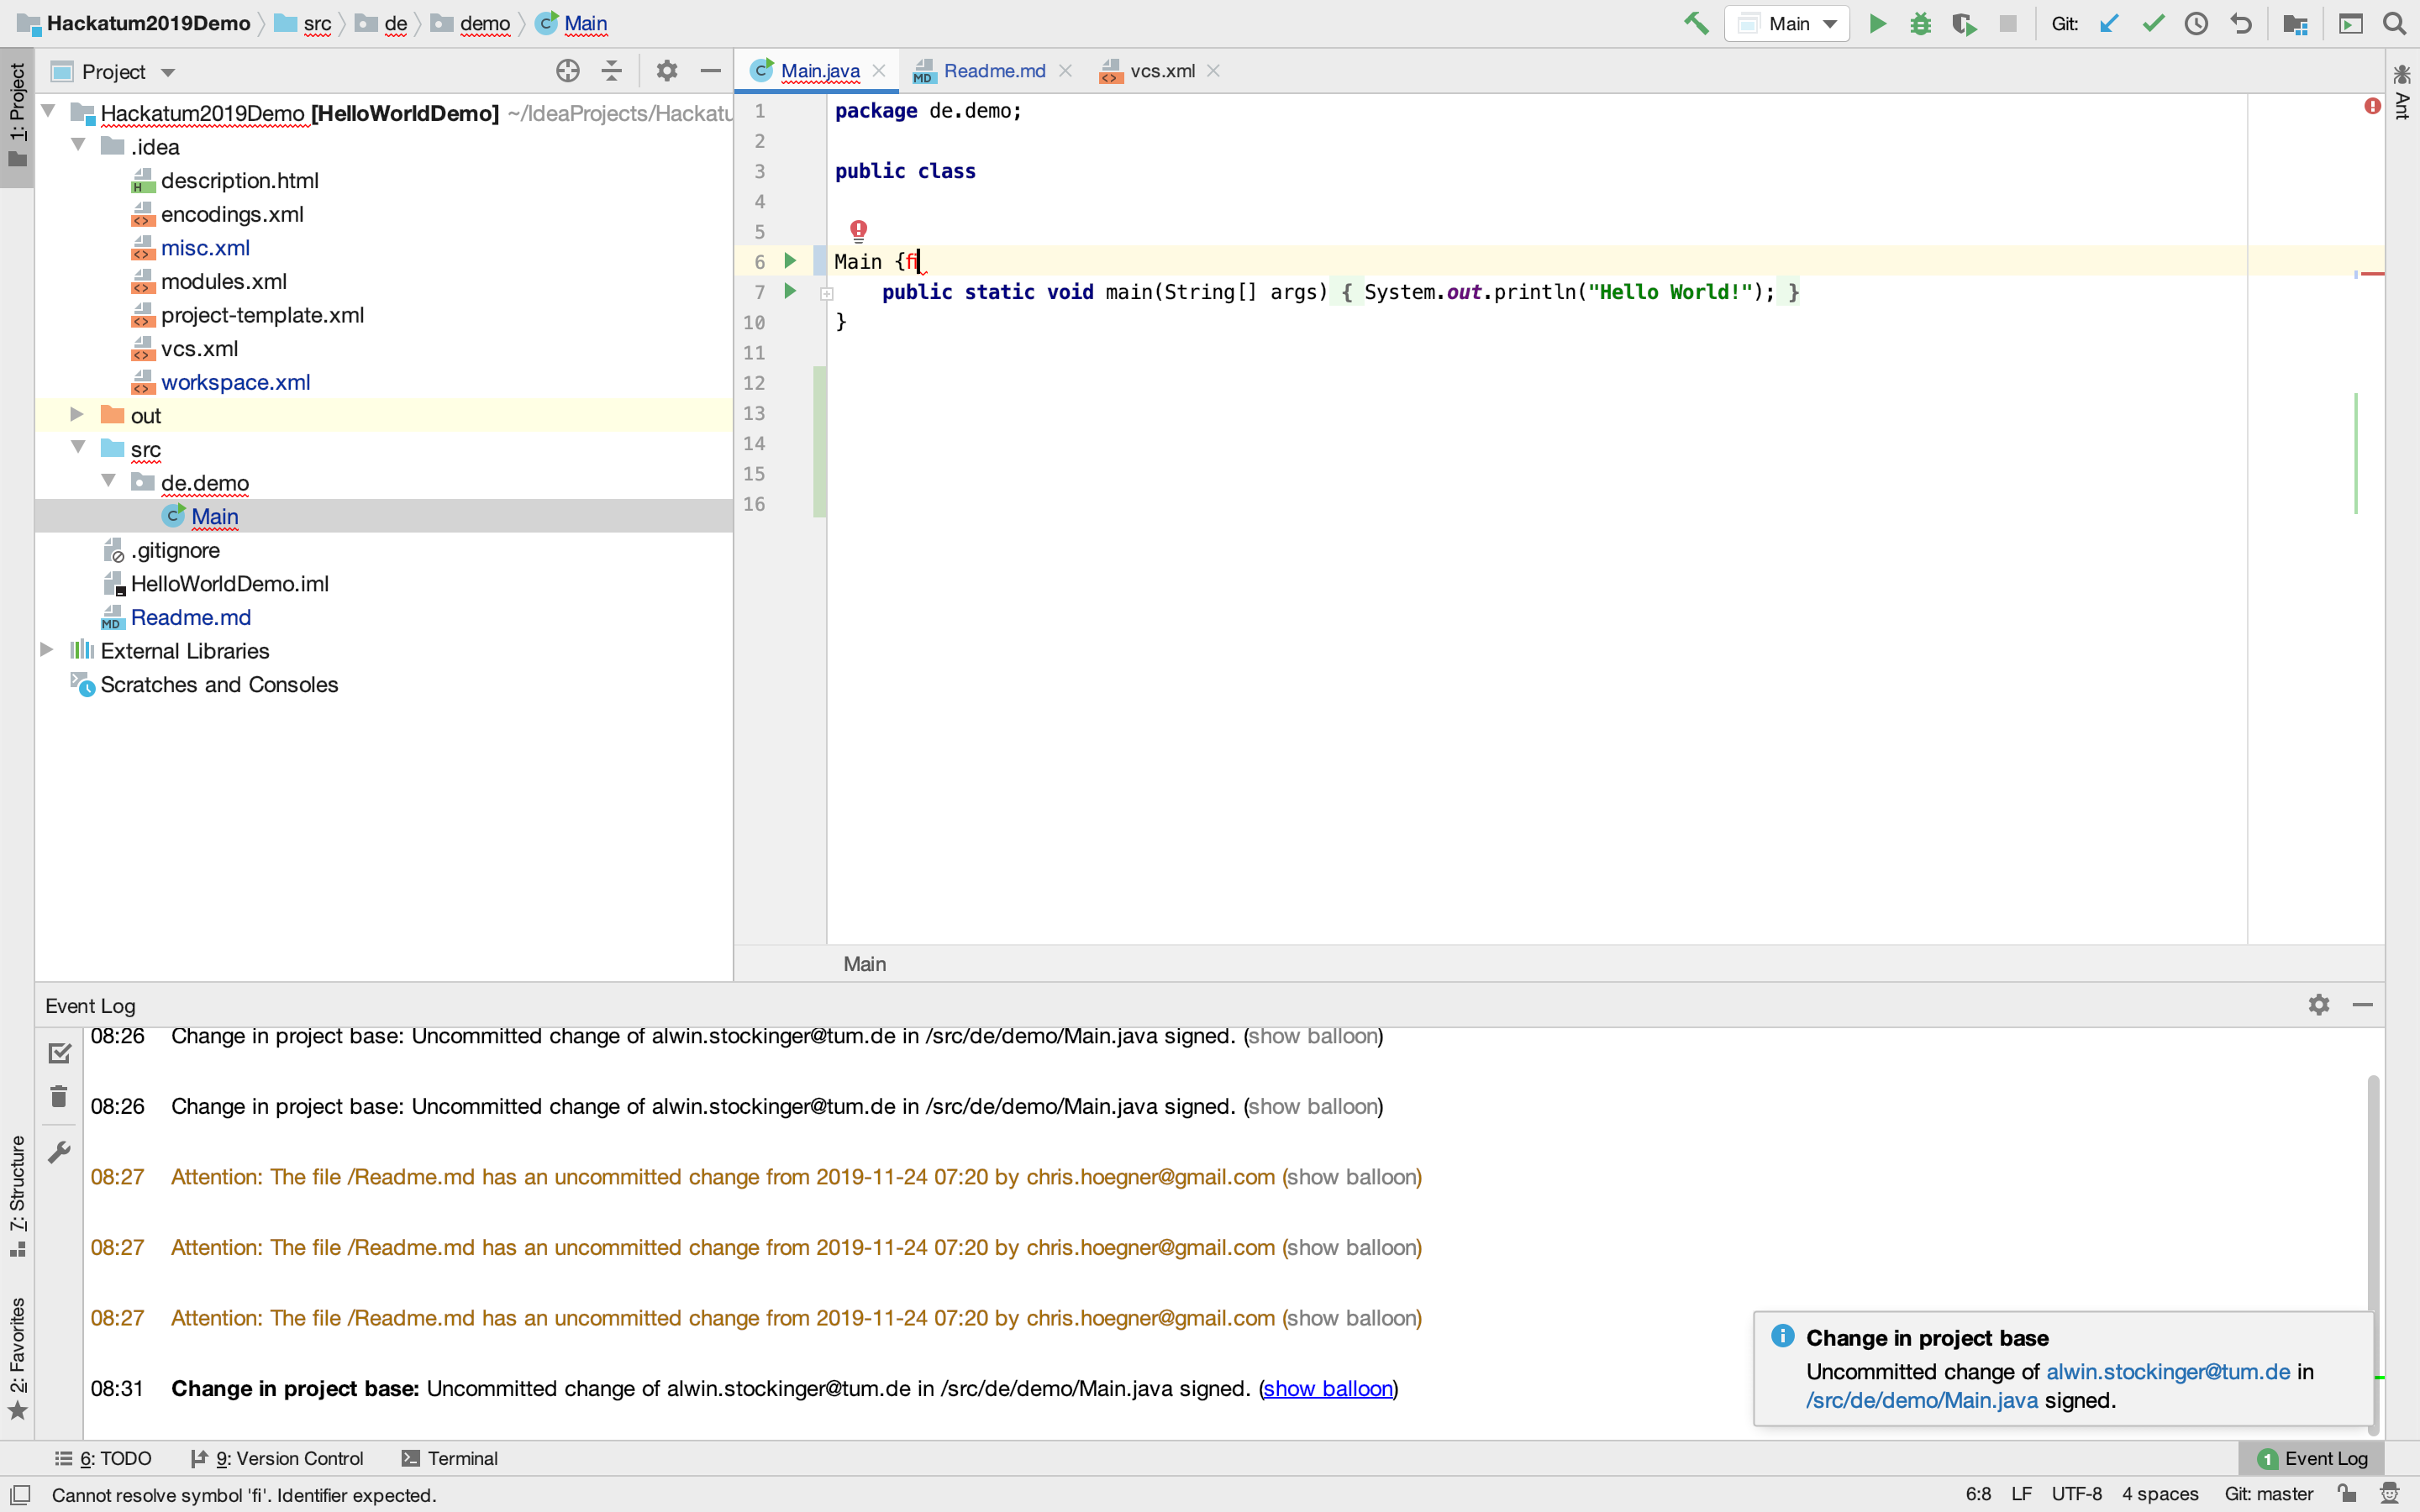This screenshot has height=1512, width=2420.
Task: Toggle mark-all-as-read in Event Log
Action: (59, 1052)
